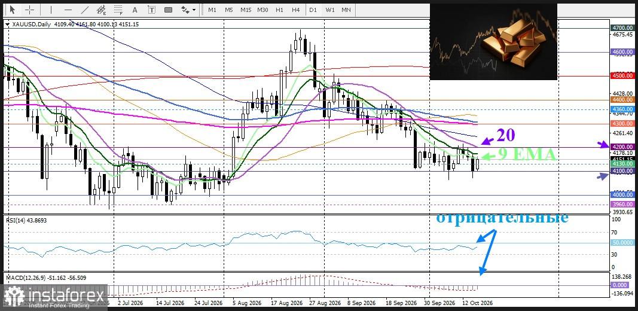Pick the Text tool (A)
Viewport: 638px width, 311px height.
pos(135,10)
